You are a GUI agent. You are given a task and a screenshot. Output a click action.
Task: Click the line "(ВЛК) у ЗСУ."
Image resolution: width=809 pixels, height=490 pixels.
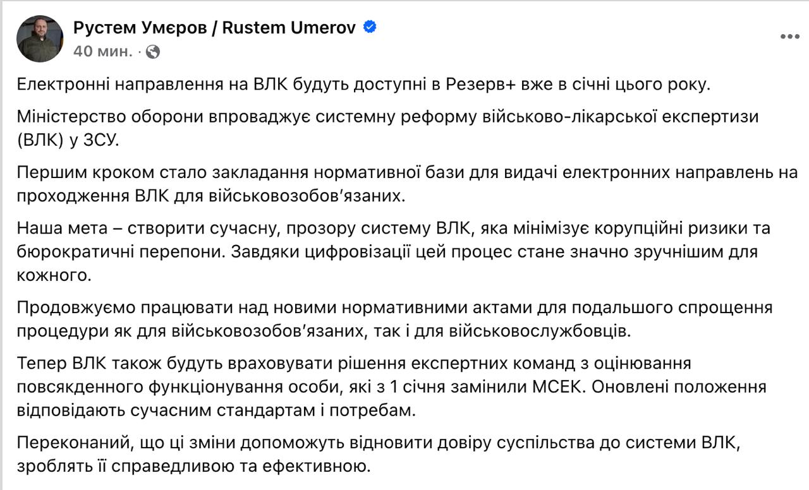tap(68, 140)
